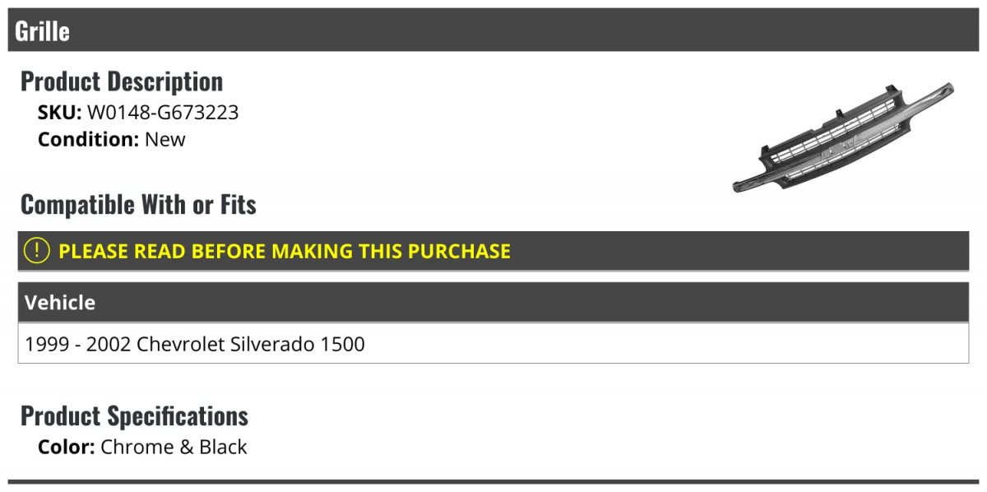Click the Color label

[67, 447]
